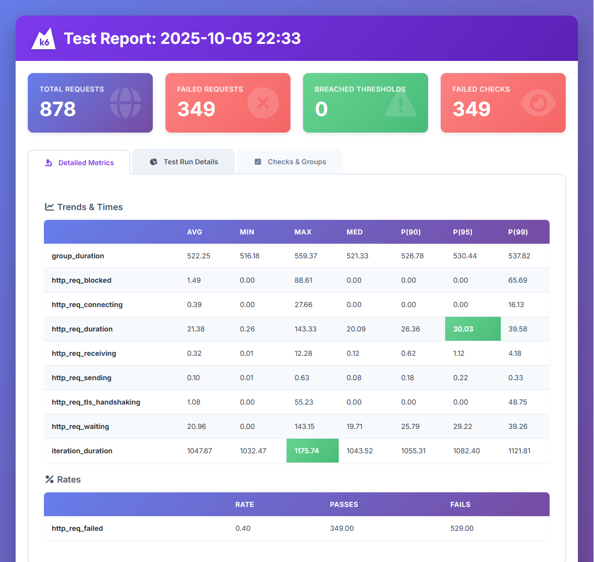Click the k6 logo in header
Viewport: 594px width, 562px height.
[43, 39]
